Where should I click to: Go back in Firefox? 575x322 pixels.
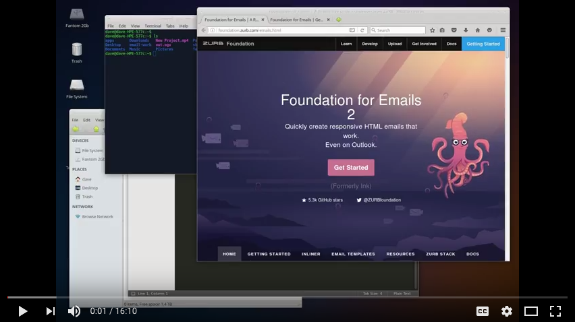click(204, 30)
